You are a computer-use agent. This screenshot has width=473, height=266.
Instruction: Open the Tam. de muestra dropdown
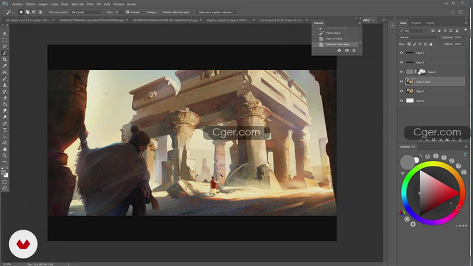click(87, 12)
